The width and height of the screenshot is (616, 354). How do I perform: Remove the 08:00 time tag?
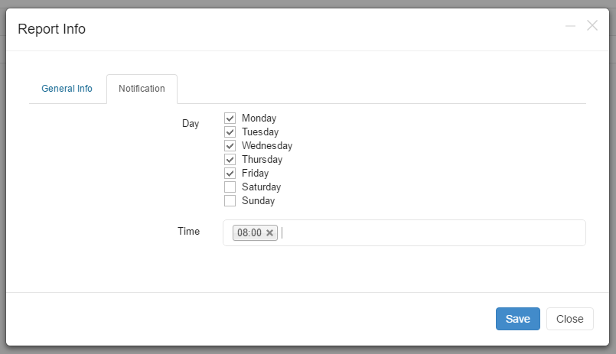pyautogui.click(x=269, y=232)
